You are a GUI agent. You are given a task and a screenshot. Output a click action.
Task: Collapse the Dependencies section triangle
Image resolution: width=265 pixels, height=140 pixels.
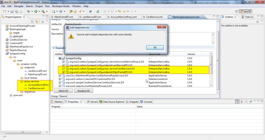tap(54, 48)
